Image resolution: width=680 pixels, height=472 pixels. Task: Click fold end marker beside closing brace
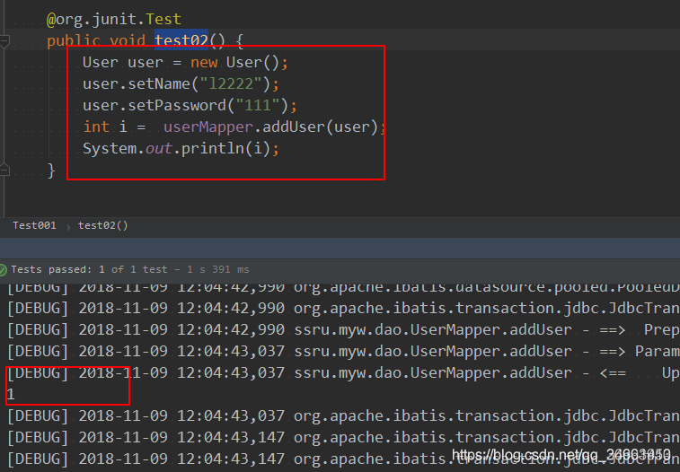[4, 170]
